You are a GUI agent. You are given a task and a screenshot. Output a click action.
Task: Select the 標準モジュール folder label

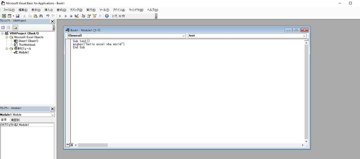(22, 48)
